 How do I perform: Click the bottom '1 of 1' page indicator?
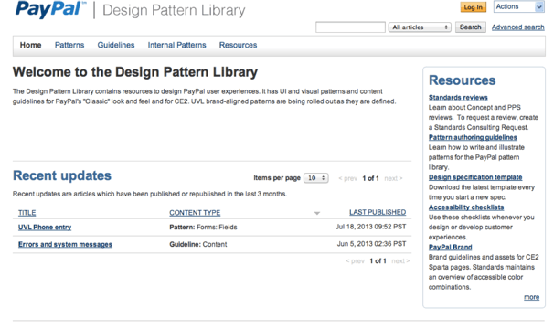click(378, 260)
